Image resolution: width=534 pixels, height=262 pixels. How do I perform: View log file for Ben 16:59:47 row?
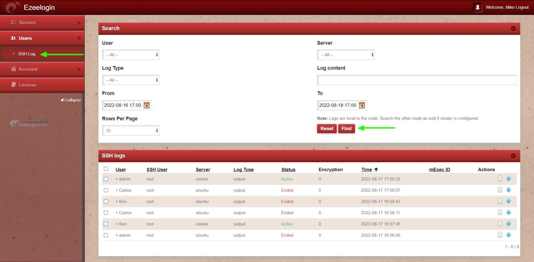500,201
